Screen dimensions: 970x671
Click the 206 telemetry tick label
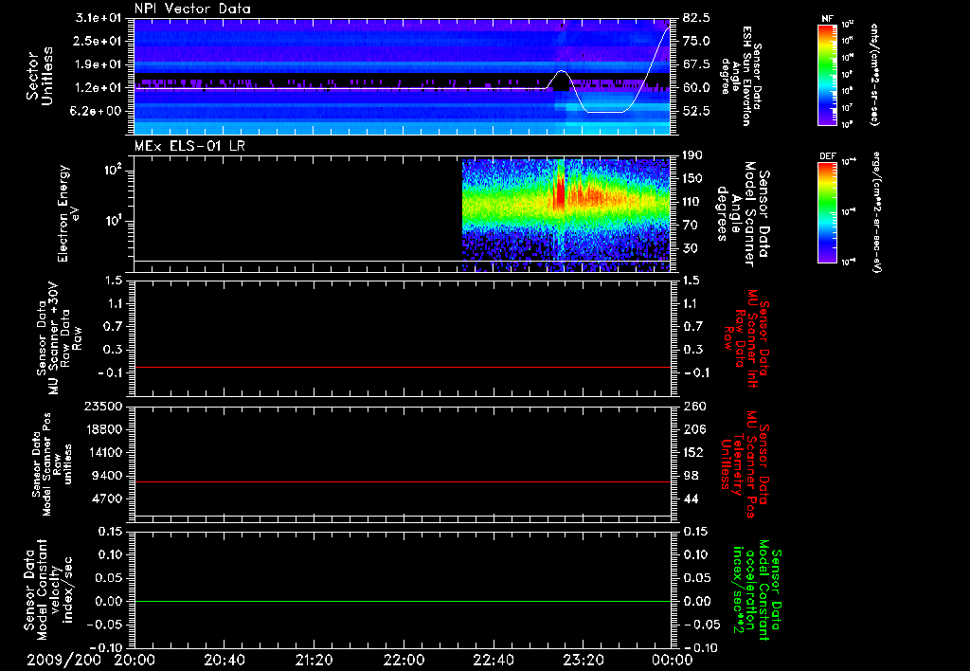point(693,429)
